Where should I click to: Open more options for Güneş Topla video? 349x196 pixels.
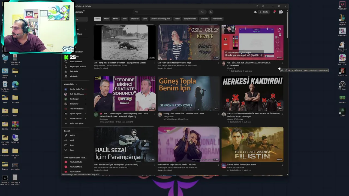pyautogui.click(x=218, y=114)
